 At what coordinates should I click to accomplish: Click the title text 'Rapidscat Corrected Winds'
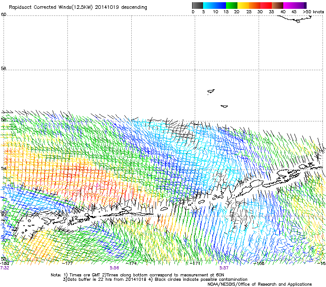pos(41,8)
